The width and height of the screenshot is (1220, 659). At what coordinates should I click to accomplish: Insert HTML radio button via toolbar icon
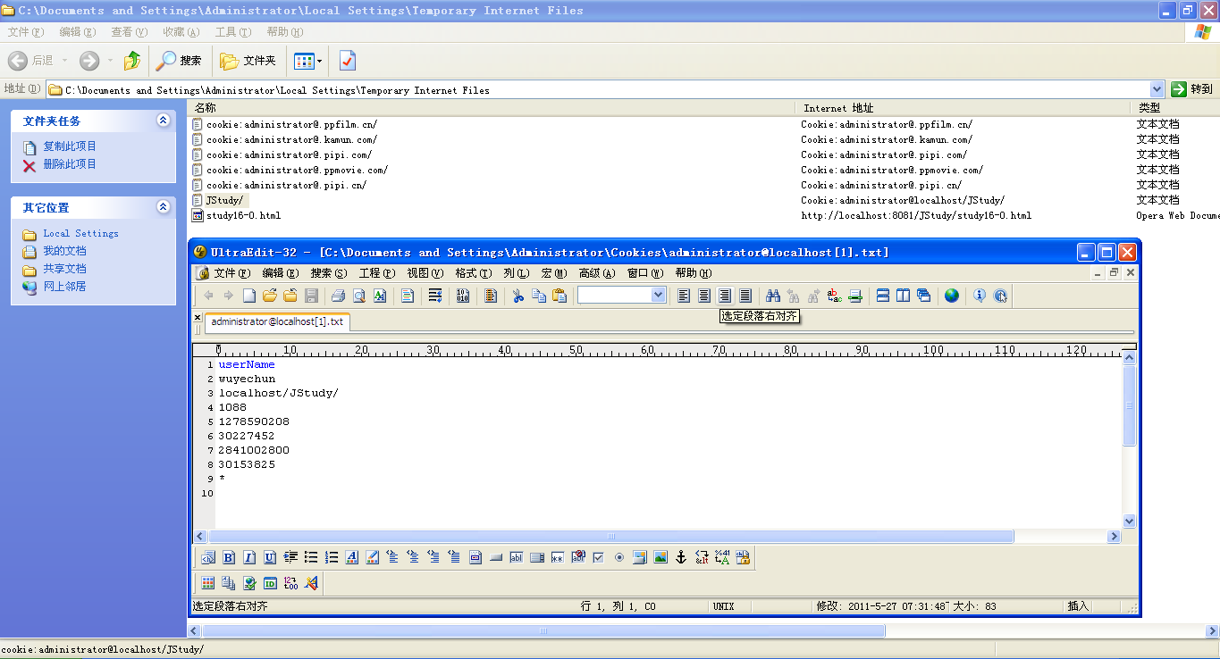pyautogui.click(x=618, y=557)
